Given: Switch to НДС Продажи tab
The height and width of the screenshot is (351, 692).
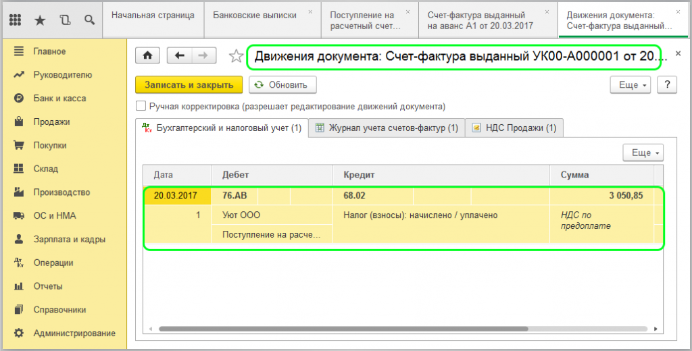Looking at the screenshot, I should (515, 128).
